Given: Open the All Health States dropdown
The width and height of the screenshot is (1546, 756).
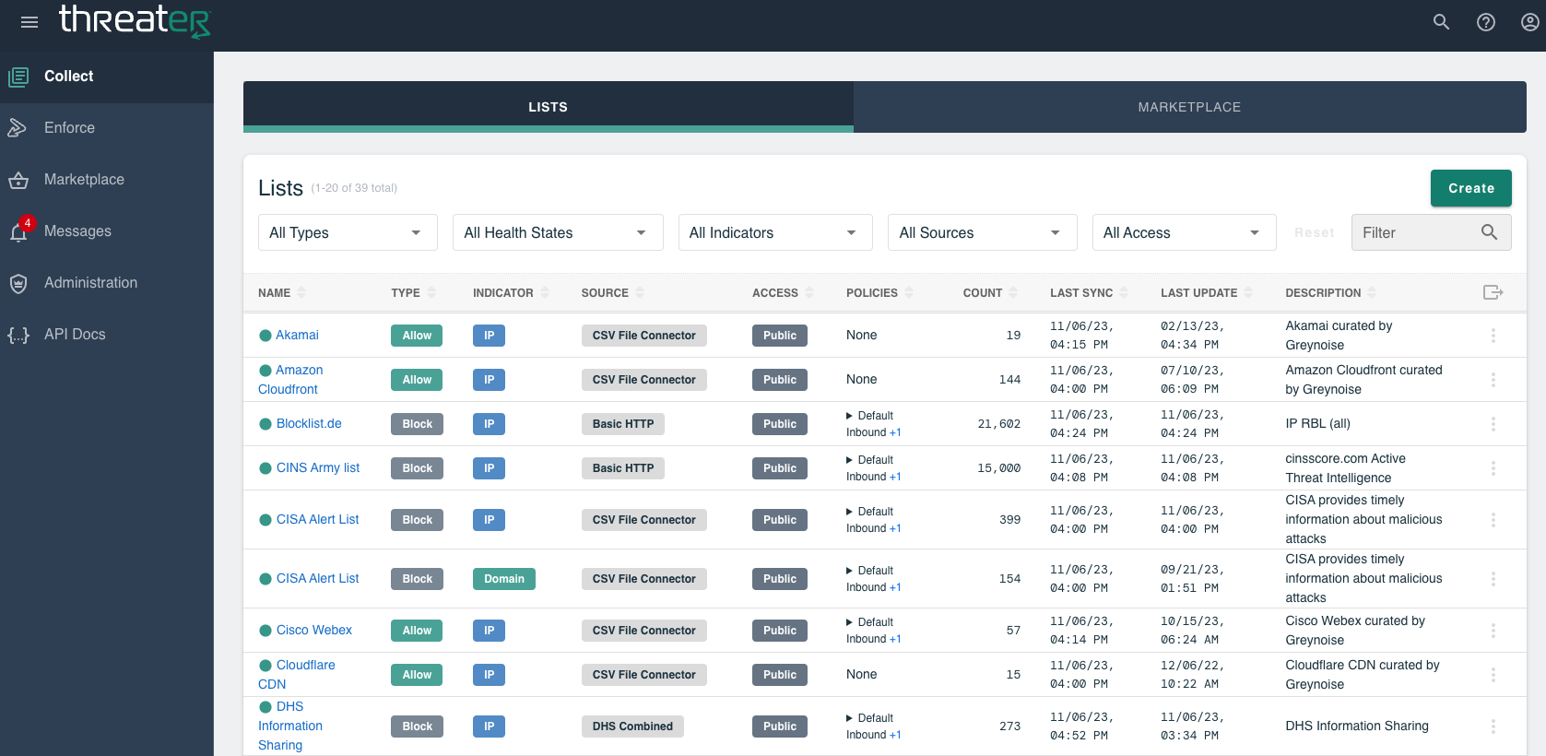Looking at the screenshot, I should (558, 232).
